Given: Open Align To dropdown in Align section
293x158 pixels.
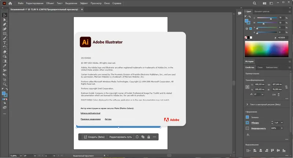Looking at the screenshot, I should (248, 151).
